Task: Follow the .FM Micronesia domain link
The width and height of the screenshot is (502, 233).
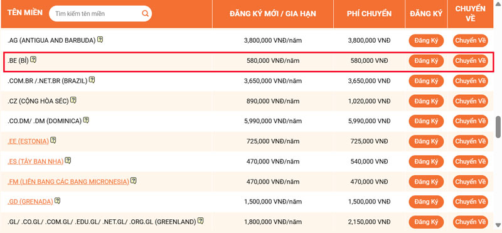Action: tap(68, 182)
